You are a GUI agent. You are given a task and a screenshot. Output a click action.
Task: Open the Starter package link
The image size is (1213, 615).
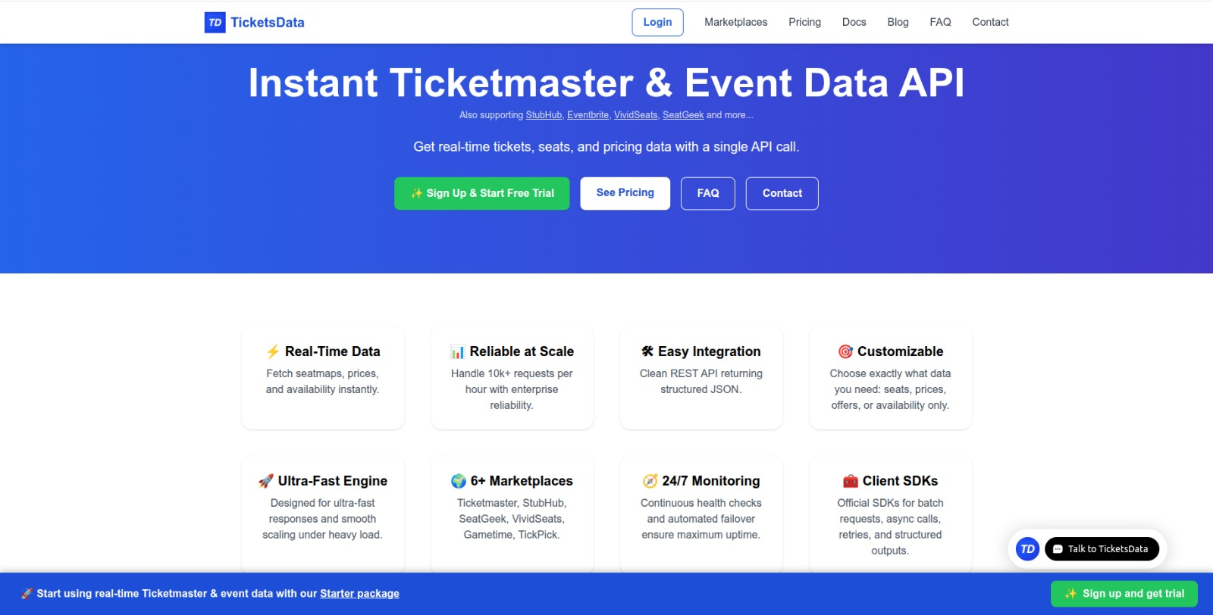pos(359,594)
